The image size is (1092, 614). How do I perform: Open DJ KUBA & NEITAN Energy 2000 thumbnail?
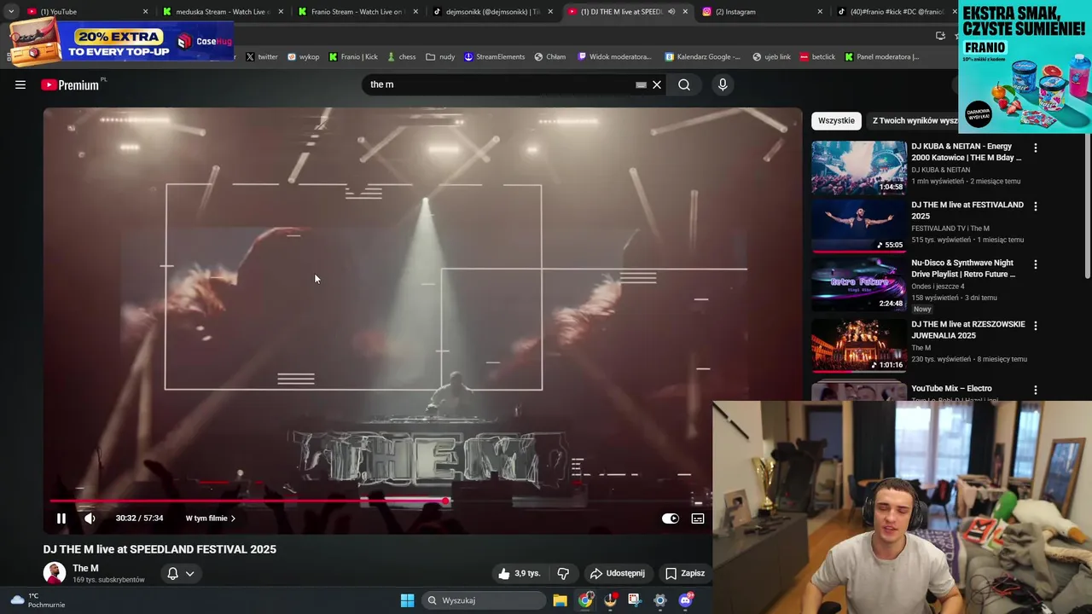pyautogui.click(x=858, y=168)
